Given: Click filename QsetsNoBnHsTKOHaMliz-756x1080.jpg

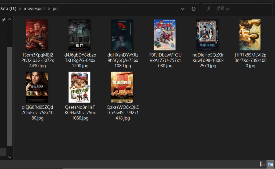Looking at the screenshot, I should [80, 112].
